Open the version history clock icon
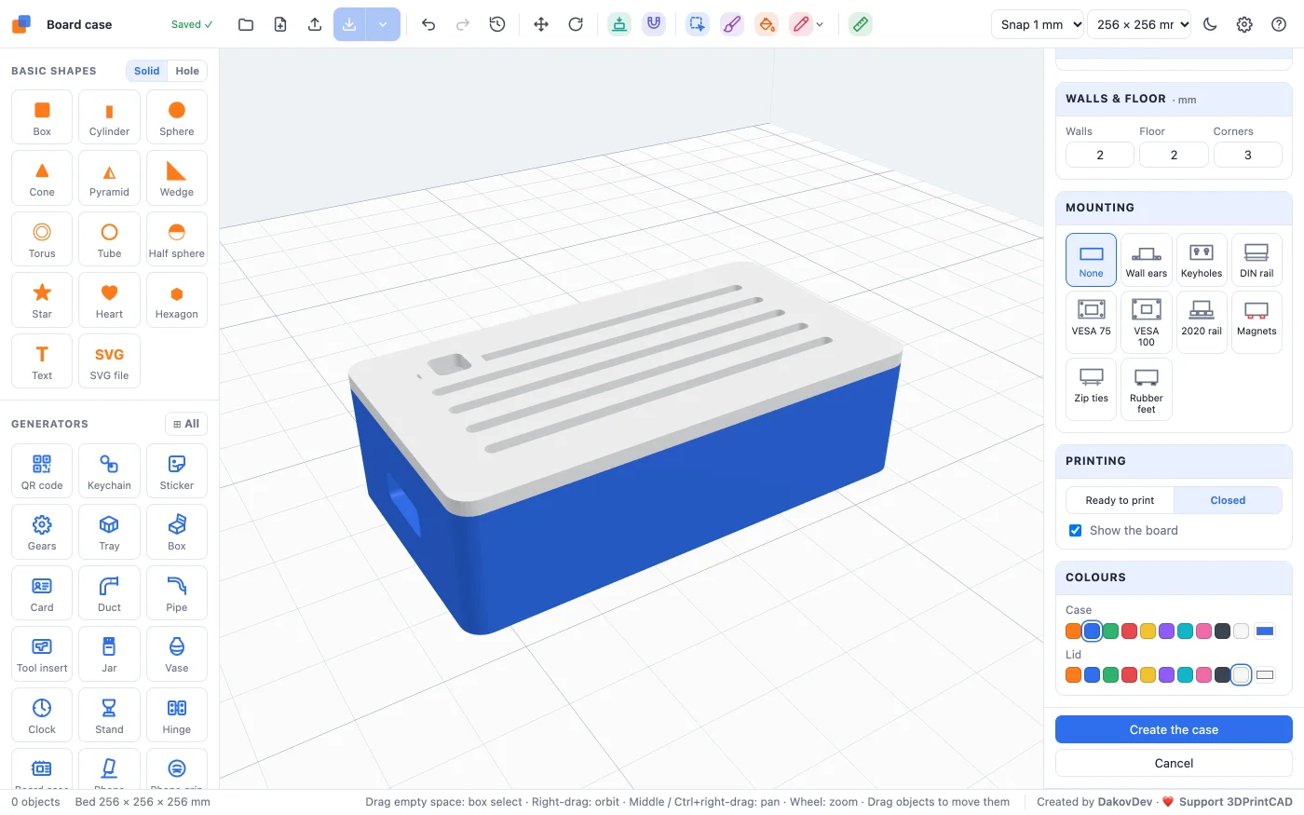1304x815 pixels. [x=497, y=24]
